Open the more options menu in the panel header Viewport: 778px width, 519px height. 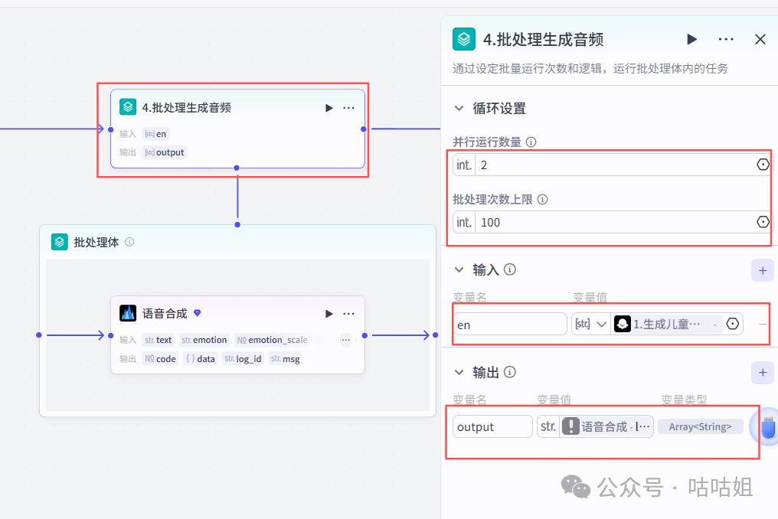click(x=725, y=39)
